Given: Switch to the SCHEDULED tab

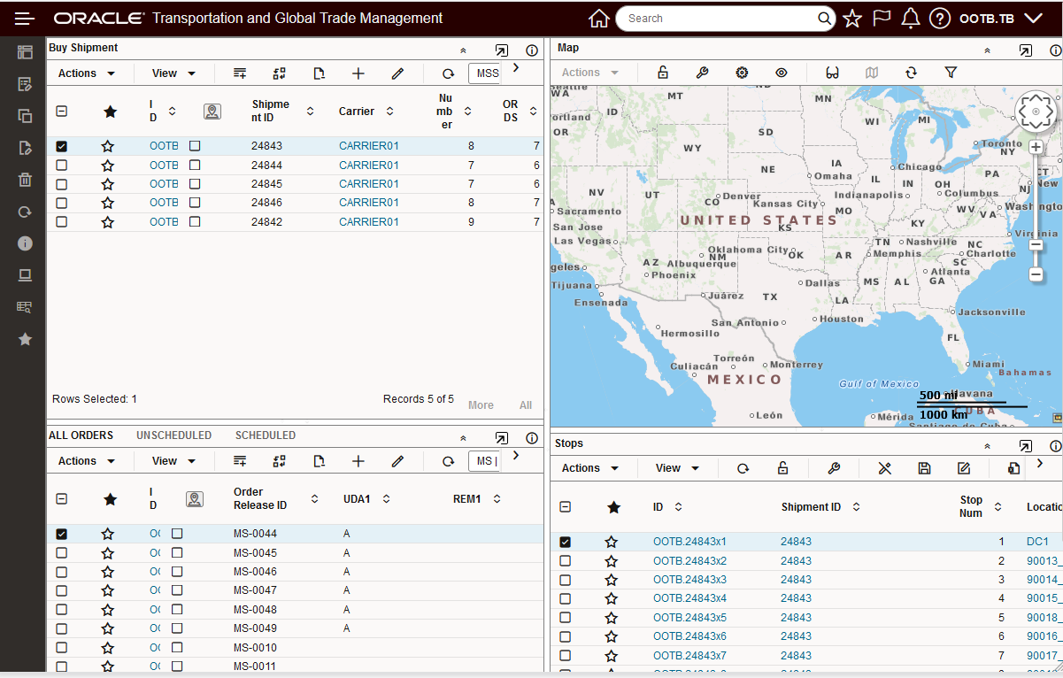Looking at the screenshot, I should click(266, 435).
